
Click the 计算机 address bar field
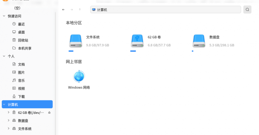(x=165, y=10)
